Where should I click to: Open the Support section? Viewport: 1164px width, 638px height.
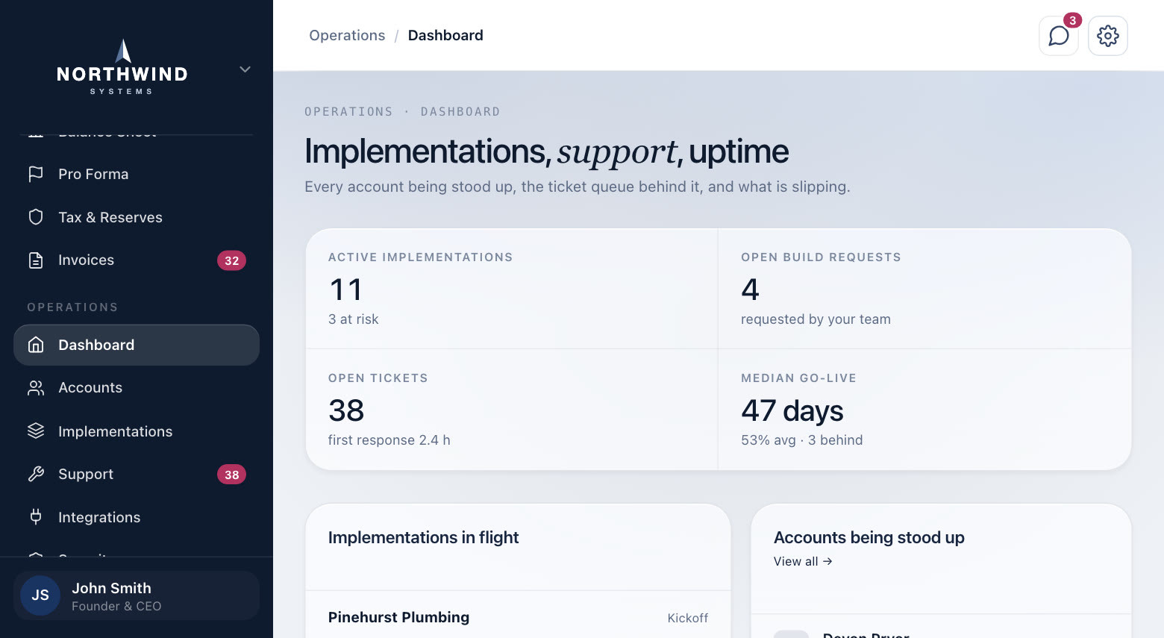(x=137, y=475)
